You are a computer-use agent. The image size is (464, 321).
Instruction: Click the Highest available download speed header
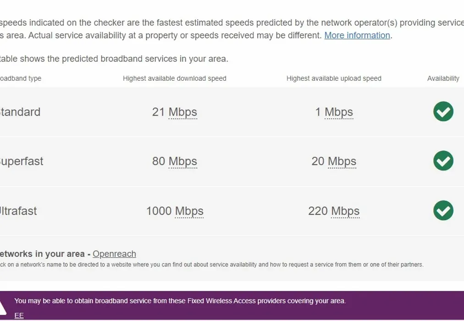tap(175, 78)
